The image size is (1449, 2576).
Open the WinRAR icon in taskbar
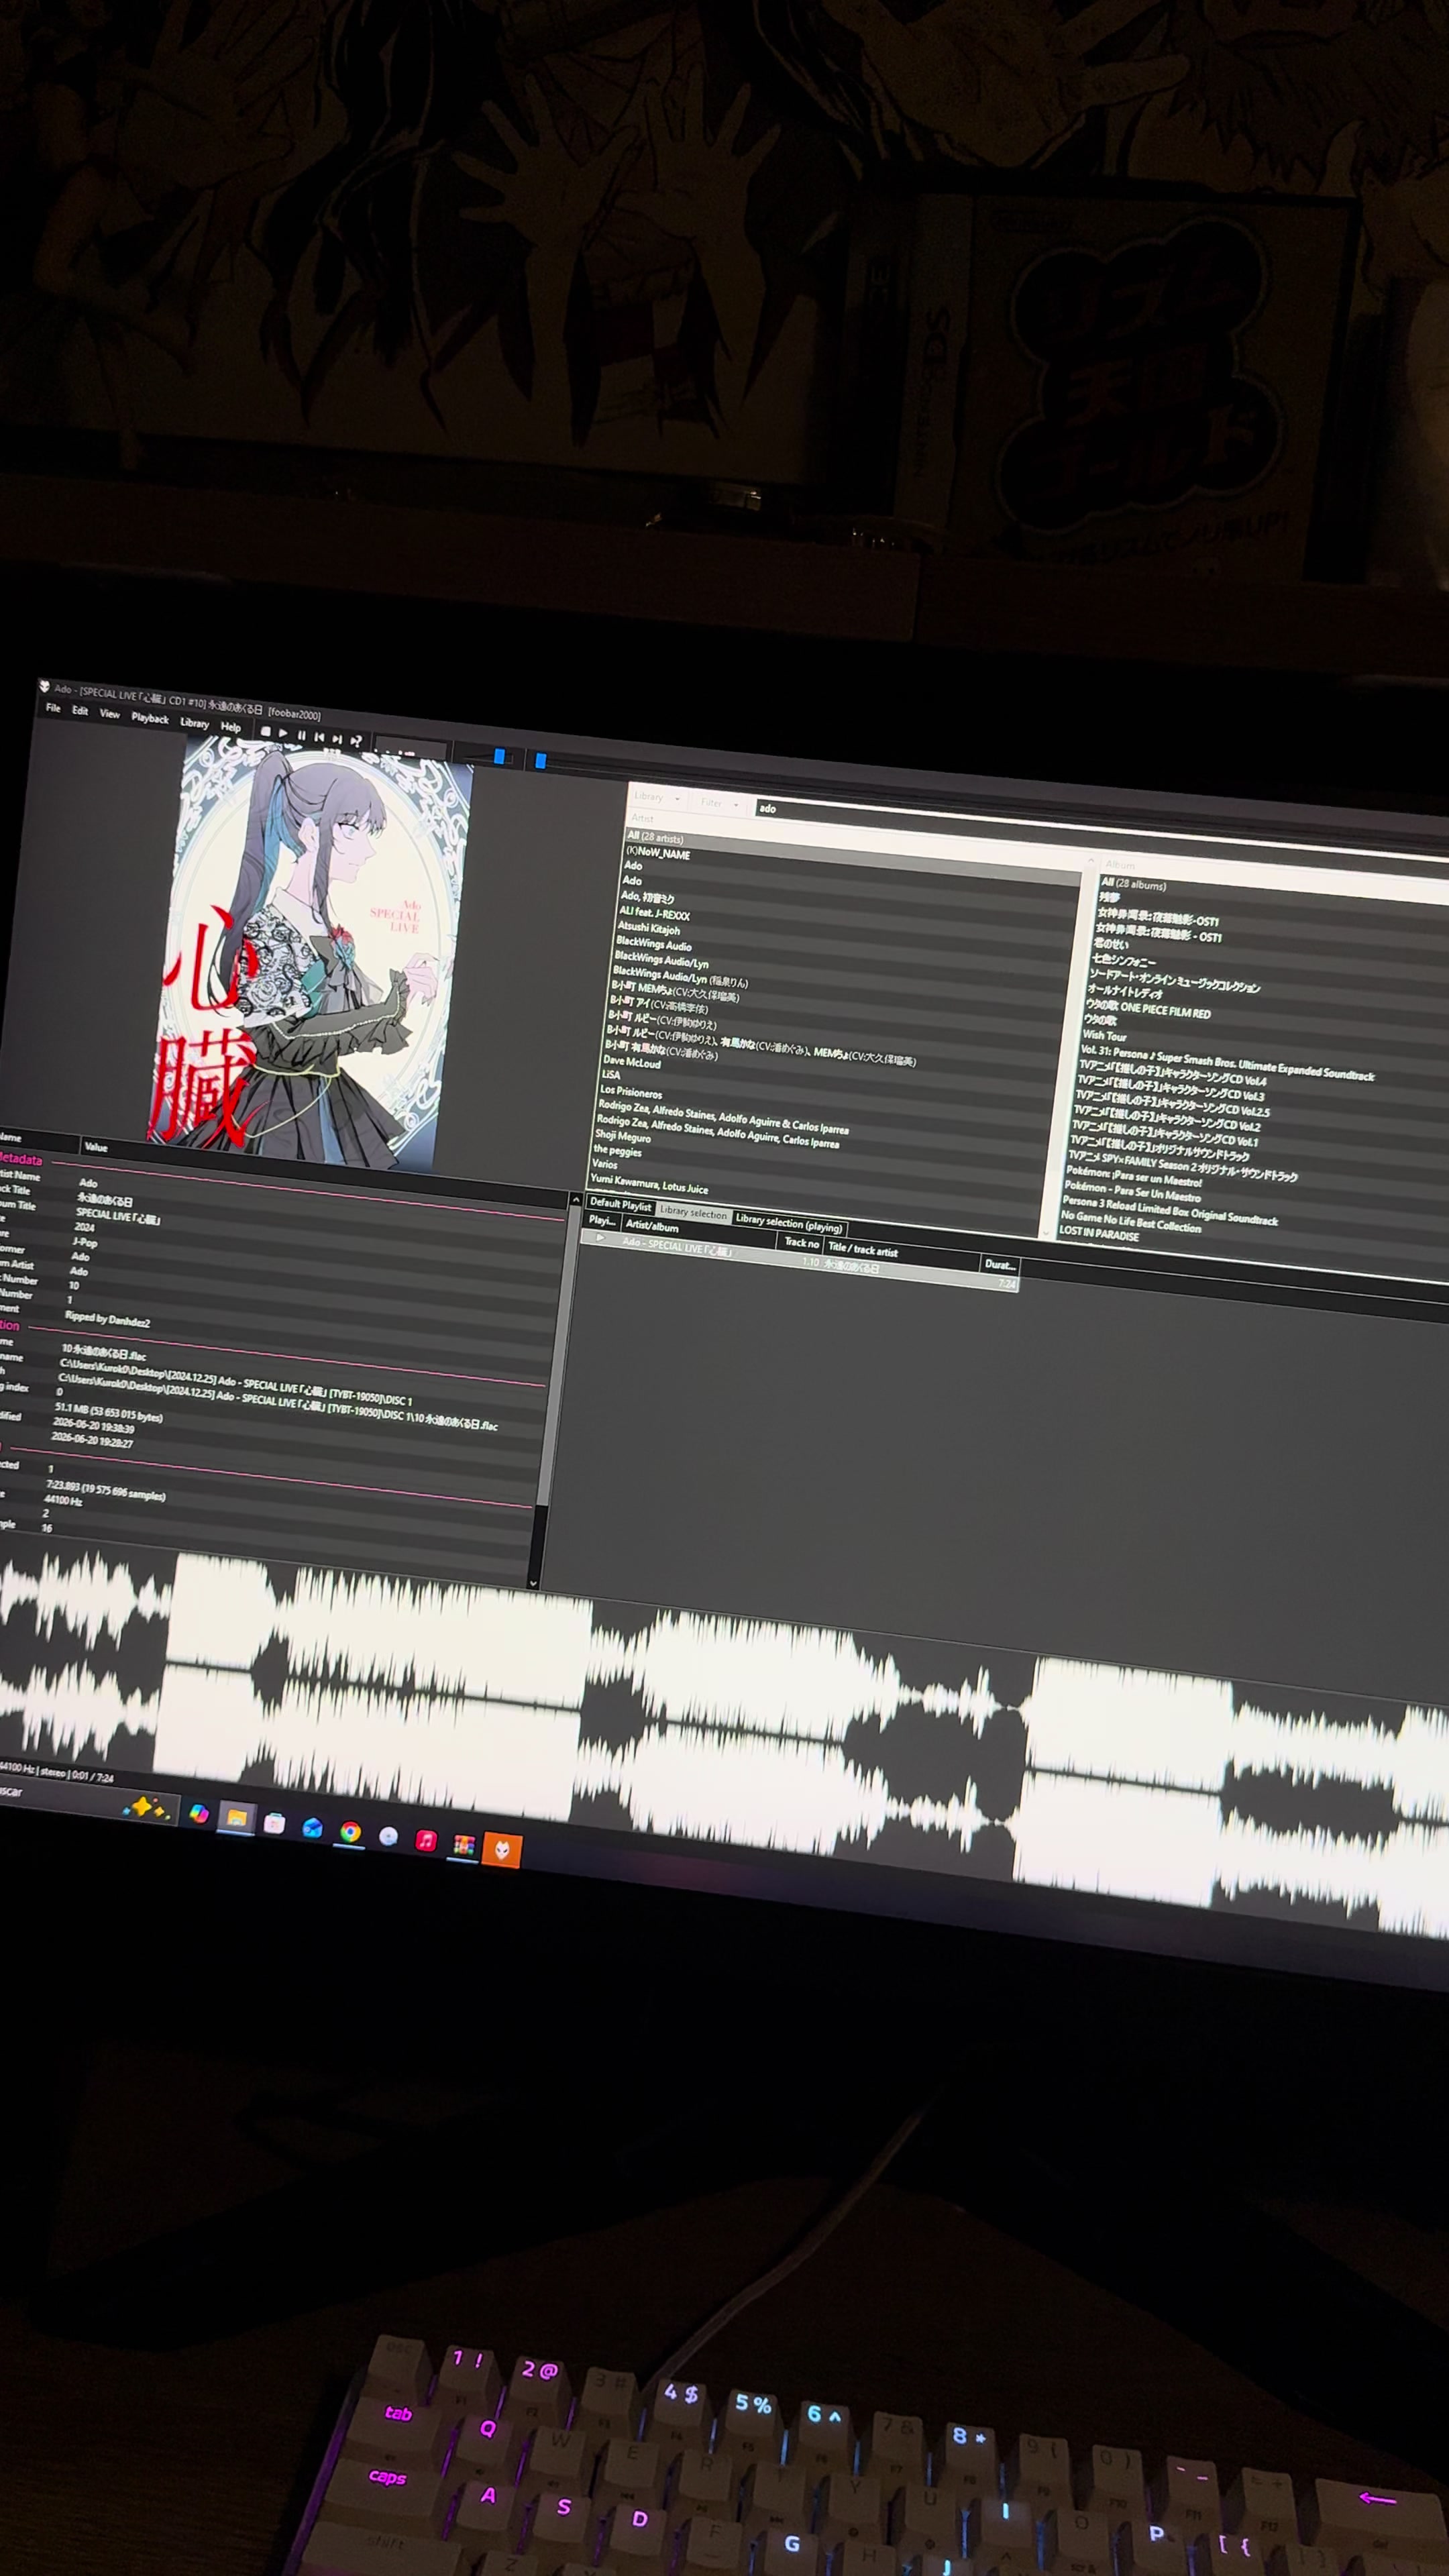[463, 1845]
